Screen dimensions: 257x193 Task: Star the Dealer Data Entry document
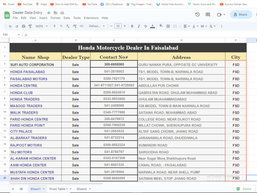click(49, 13)
